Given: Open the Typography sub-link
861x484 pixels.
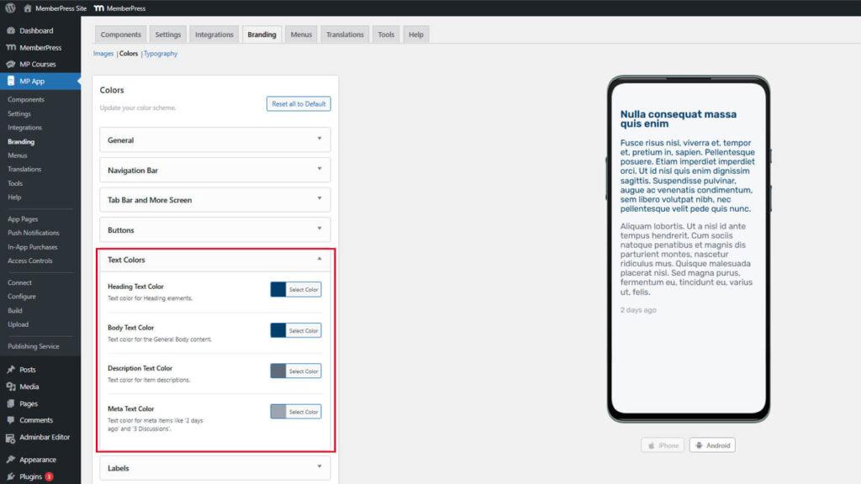Looking at the screenshot, I should tap(161, 54).
